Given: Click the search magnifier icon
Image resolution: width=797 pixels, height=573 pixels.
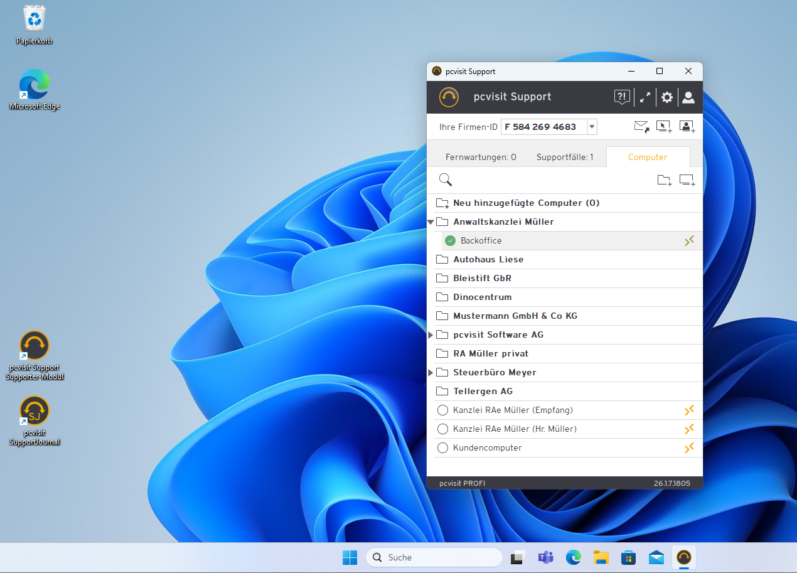Looking at the screenshot, I should (446, 181).
